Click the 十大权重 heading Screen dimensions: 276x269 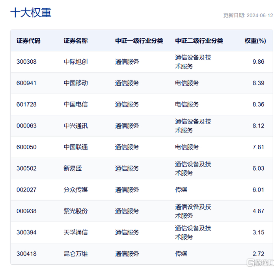31,13
